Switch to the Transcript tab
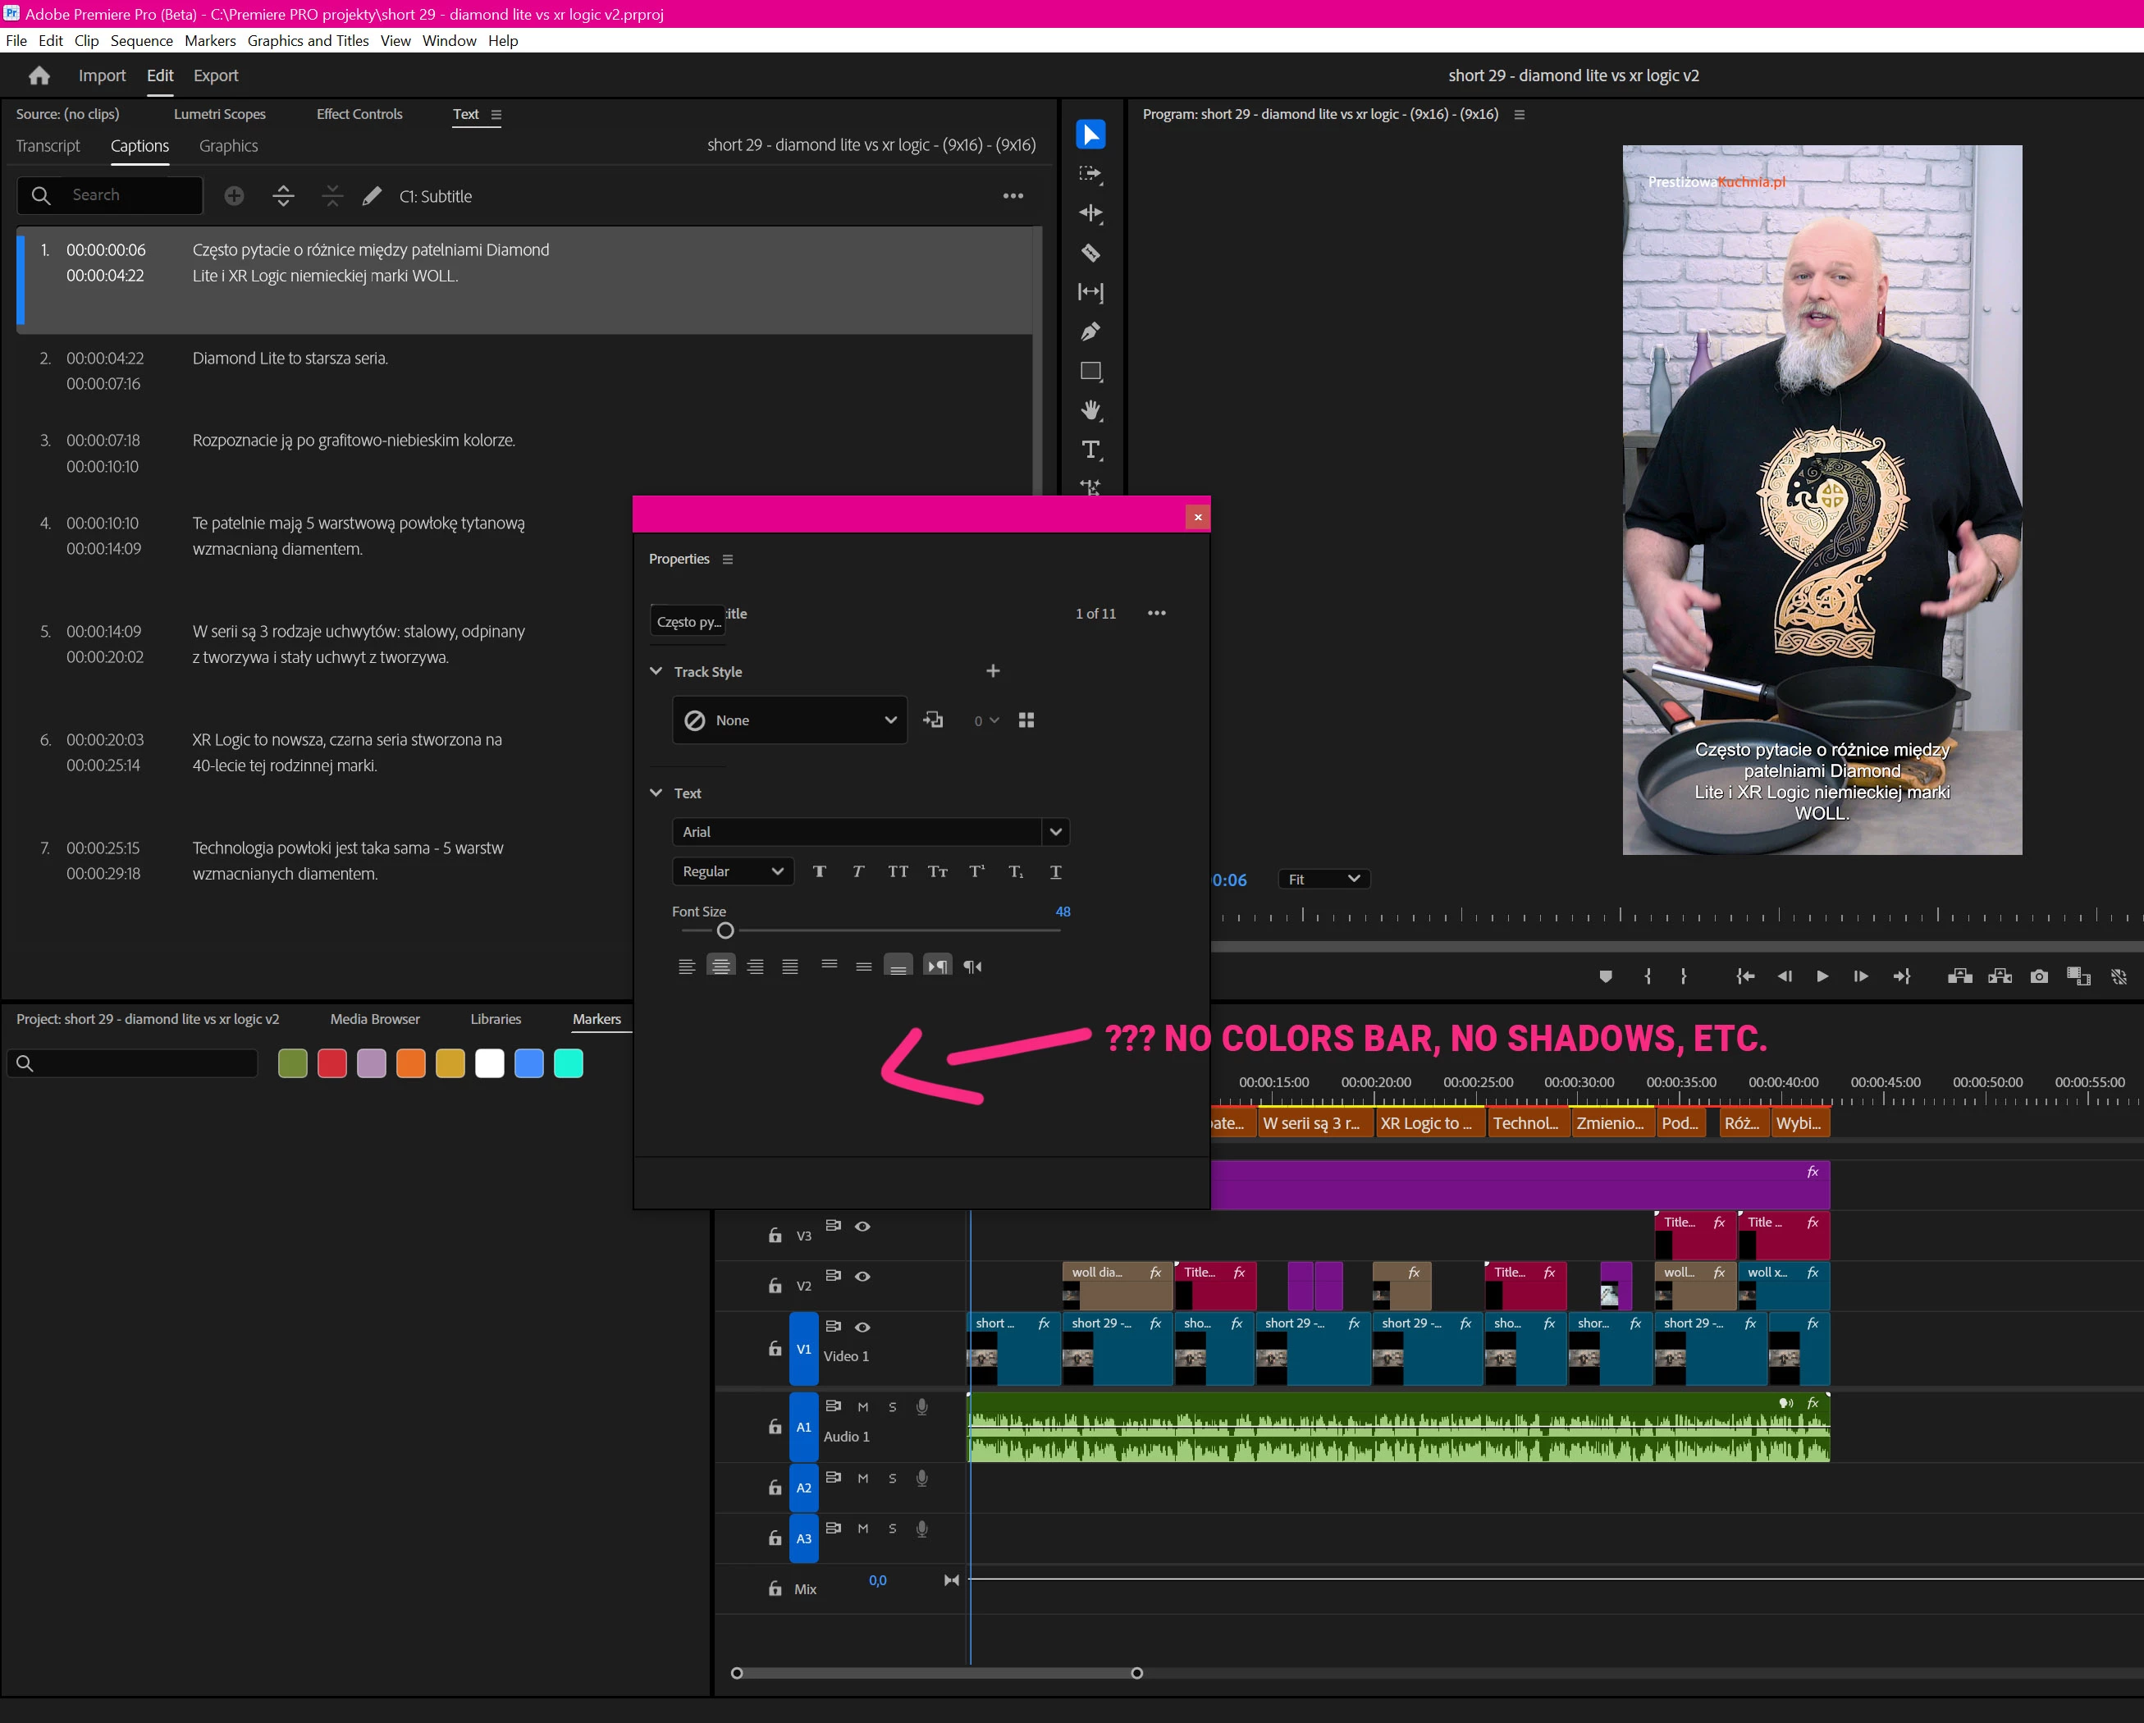The width and height of the screenshot is (2144, 1723). pyautogui.click(x=48, y=146)
